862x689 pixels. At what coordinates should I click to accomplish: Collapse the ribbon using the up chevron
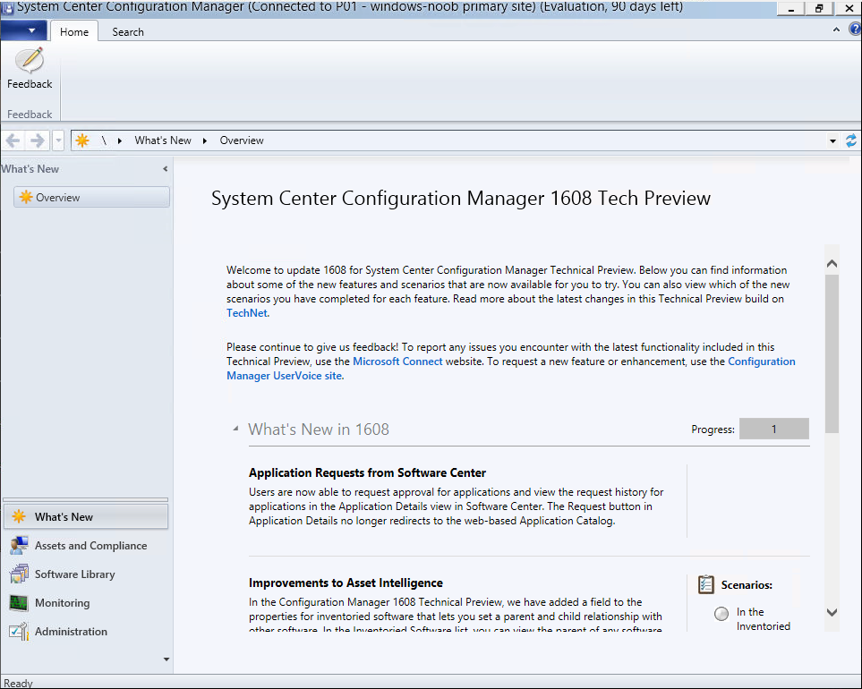(x=836, y=30)
